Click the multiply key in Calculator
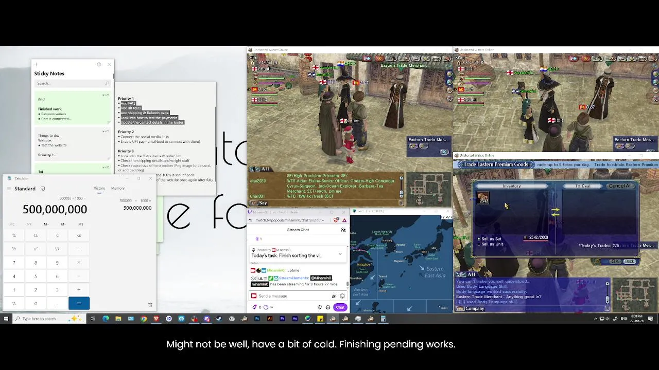The width and height of the screenshot is (659, 370). (79, 263)
